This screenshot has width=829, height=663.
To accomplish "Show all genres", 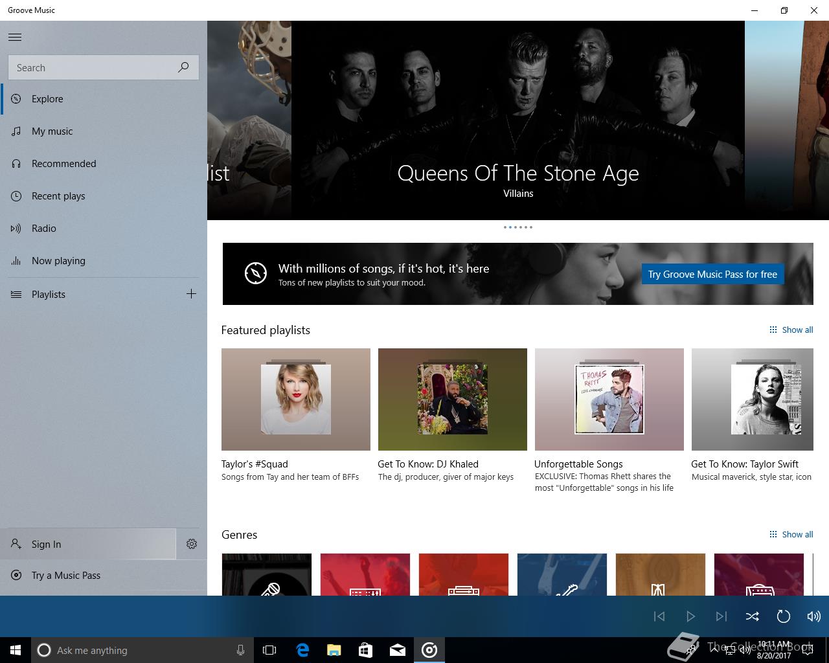I will (x=791, y=534).
